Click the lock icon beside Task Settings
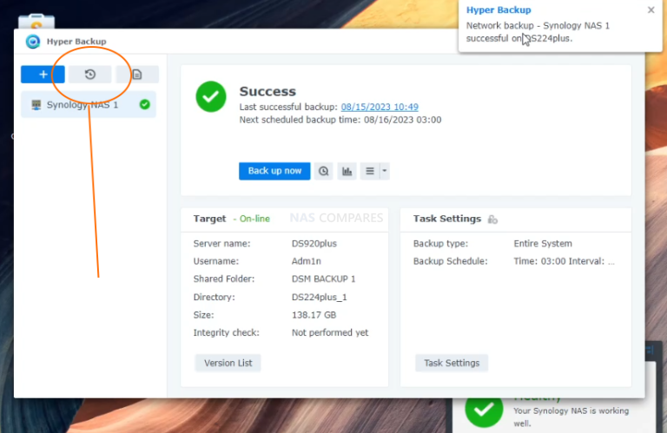The width and height of the screenshot is (667, 433). pos(492,220)
